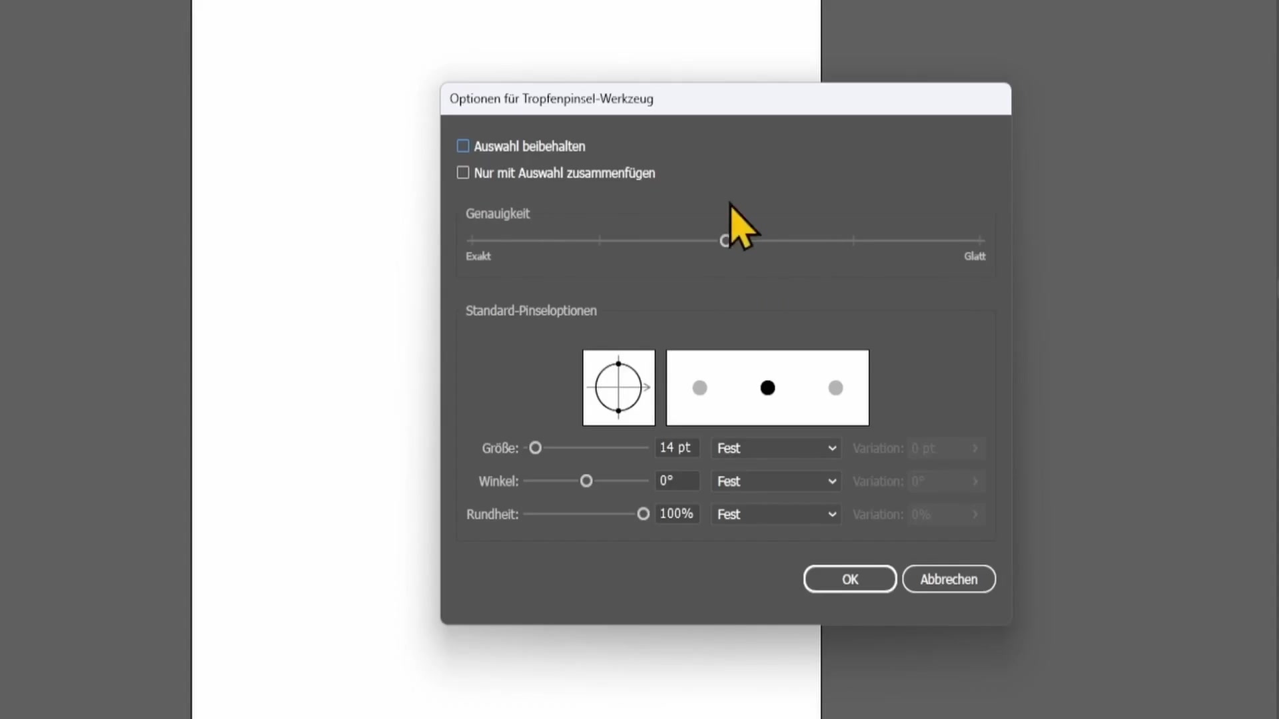Confirm the dialog with OK button
The height and width of the screenshot is (719, 1279).
(849, 579)
